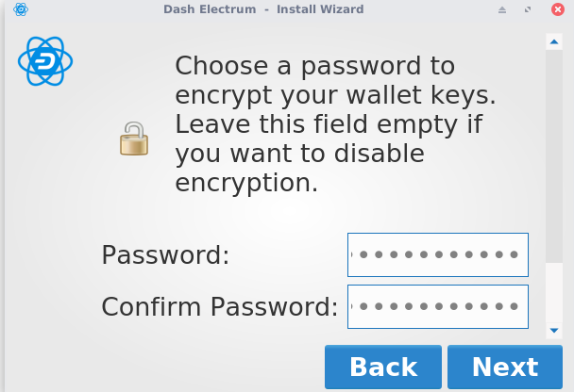Viewport: 574px width, 392px height.
Task: Proceed by pressing the Next button
Action: (505, 367)
